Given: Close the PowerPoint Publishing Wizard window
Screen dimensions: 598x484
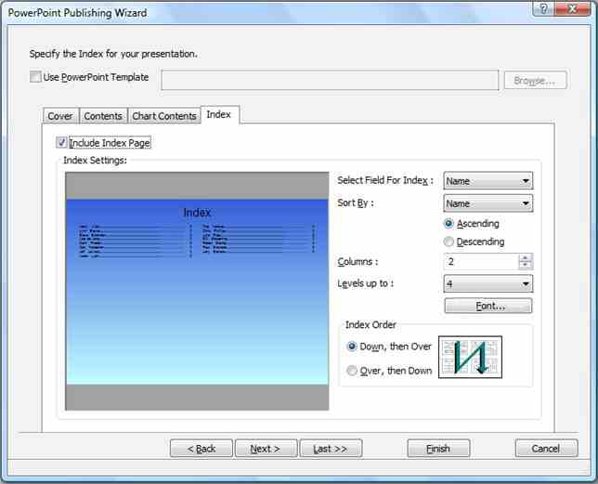Looking at the screenshot, I should click(572, 8).
